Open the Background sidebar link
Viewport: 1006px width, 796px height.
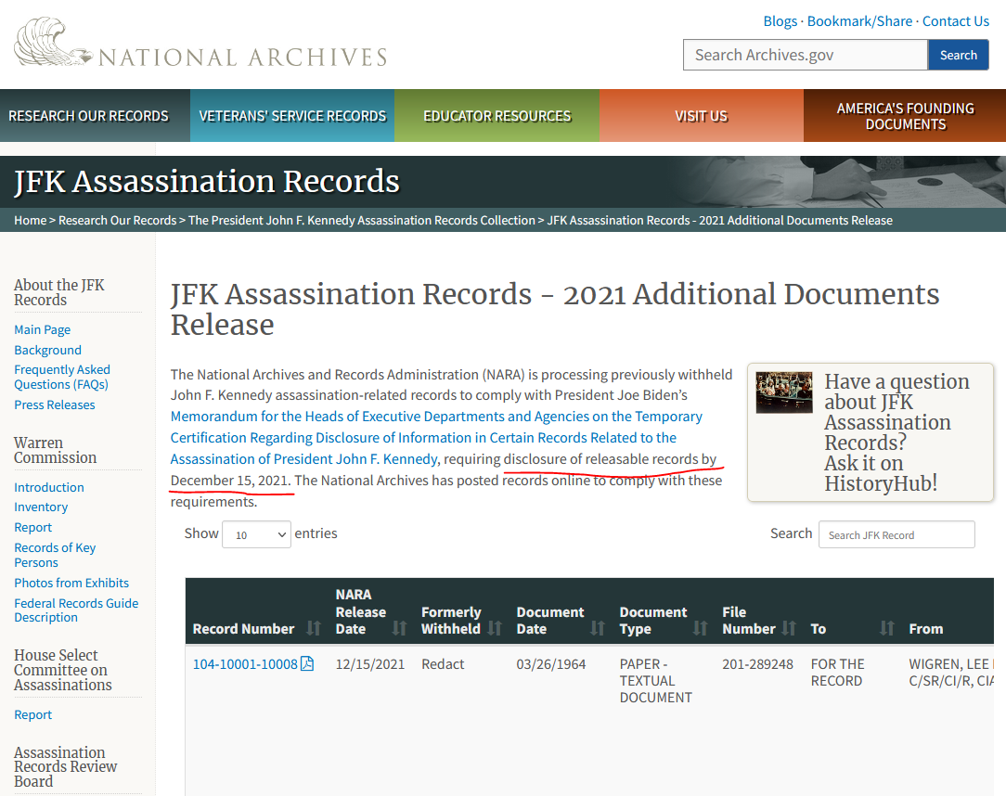[47, 350]
